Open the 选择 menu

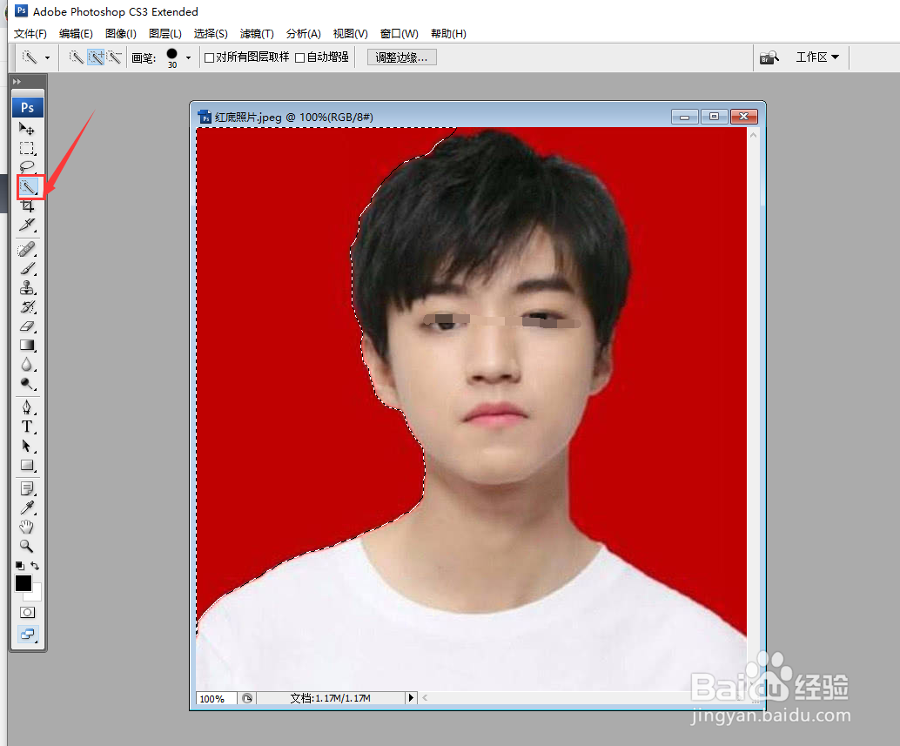pyautogui.click(x=210, y=33)
